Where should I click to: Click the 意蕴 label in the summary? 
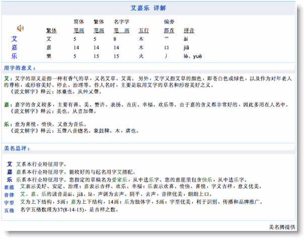pyautogui.click(x=9, y=187)
